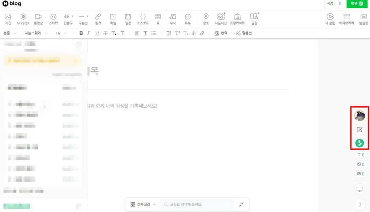Expand 인용구 quotation style arrow
This screenshot has height=212, width=370.
pyautogui.click(x=72, y=16)
